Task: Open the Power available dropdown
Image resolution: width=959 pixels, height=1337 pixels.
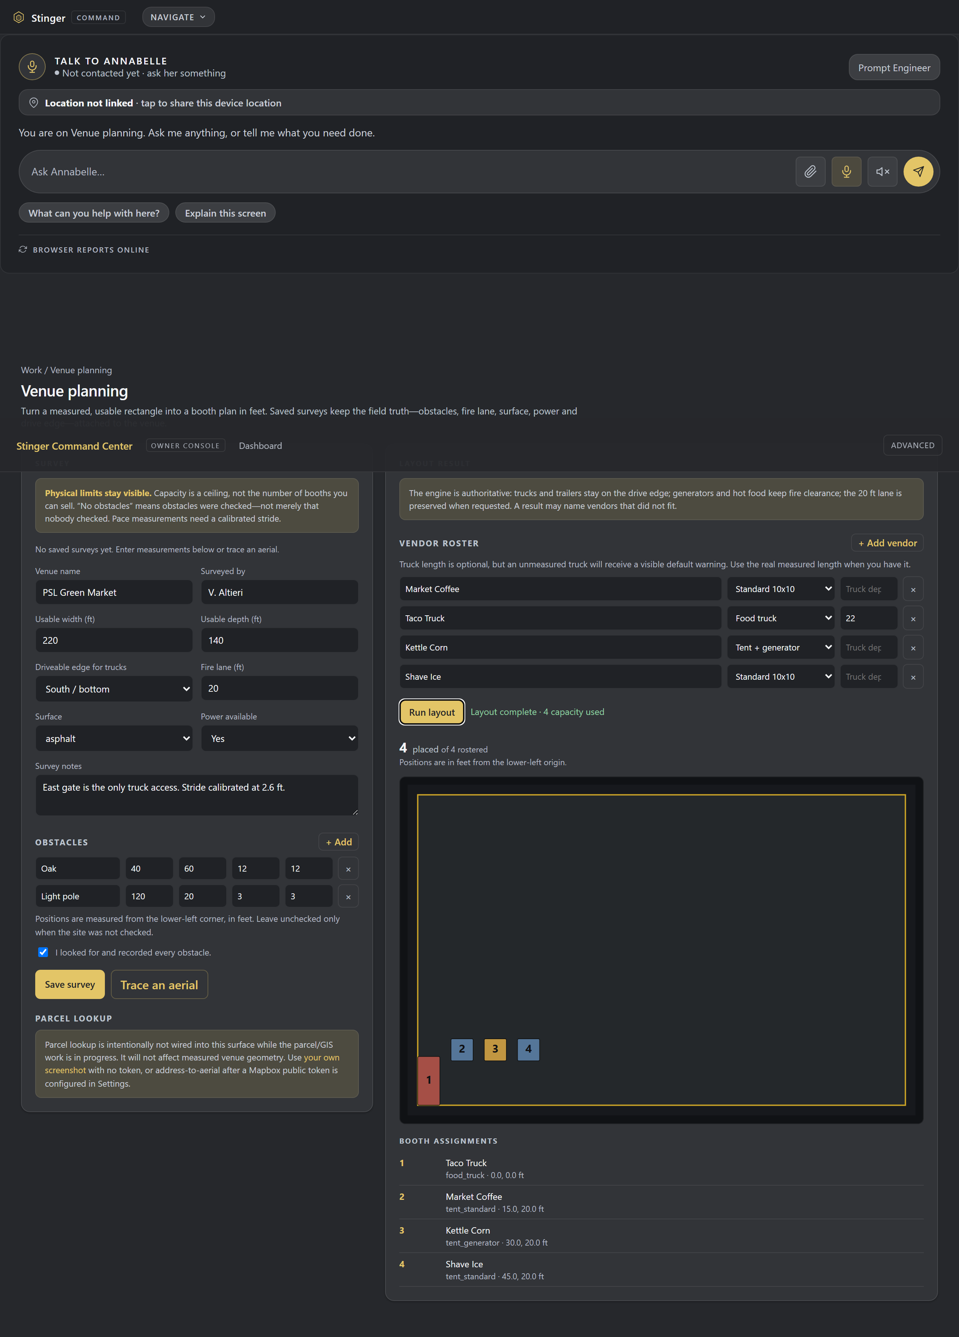Action: point(279,738)
